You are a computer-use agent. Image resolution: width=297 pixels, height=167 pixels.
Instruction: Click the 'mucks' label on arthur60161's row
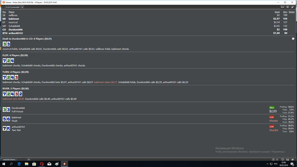[x=274, y=130]
